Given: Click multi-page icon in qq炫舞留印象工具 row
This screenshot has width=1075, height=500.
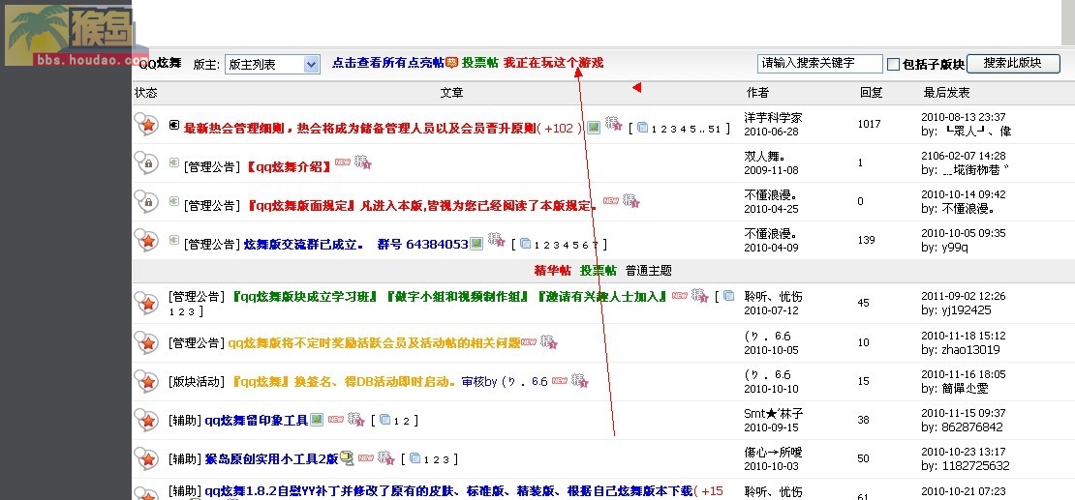Looking at the screenshot, I should (385, 420).
